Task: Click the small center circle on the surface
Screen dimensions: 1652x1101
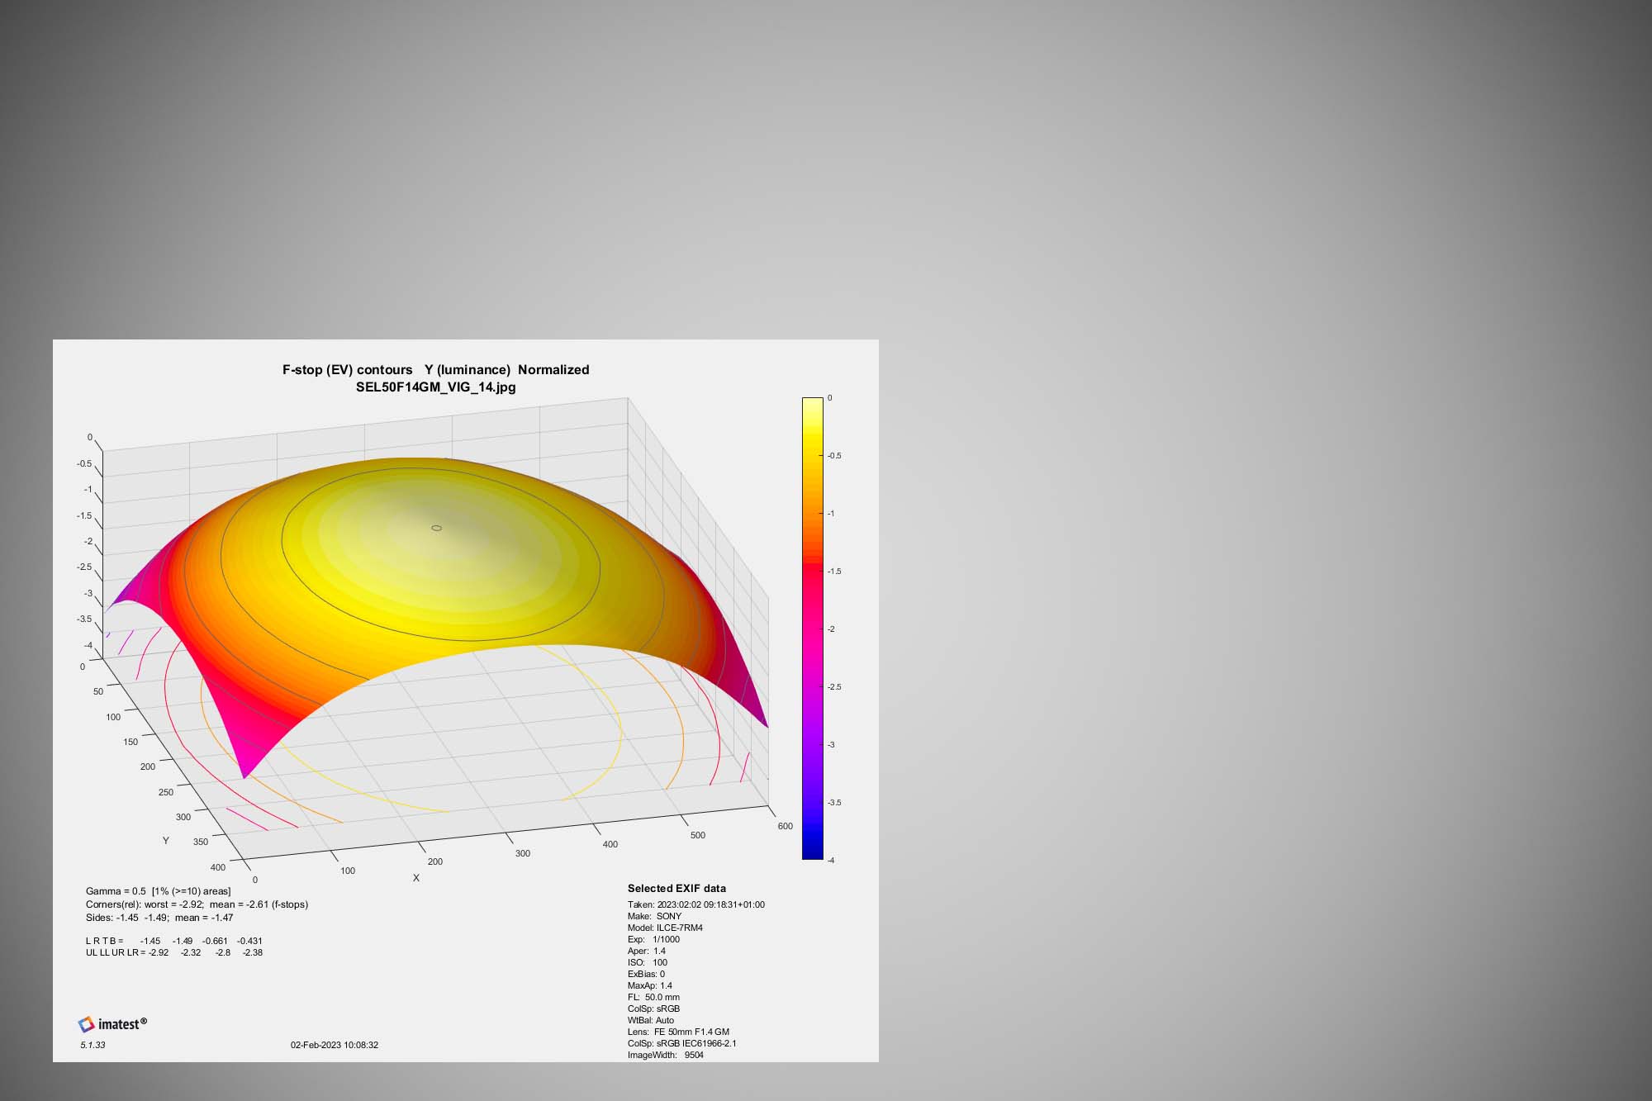Action: [x=437, y=528]
